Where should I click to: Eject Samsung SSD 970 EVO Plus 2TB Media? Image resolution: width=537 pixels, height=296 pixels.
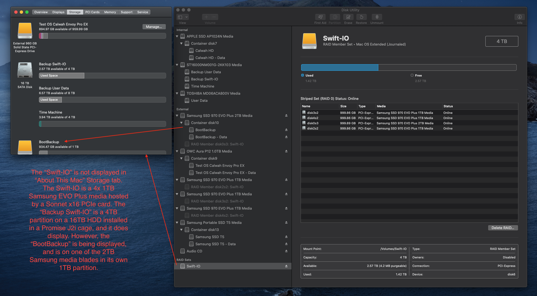coord(286,115)
